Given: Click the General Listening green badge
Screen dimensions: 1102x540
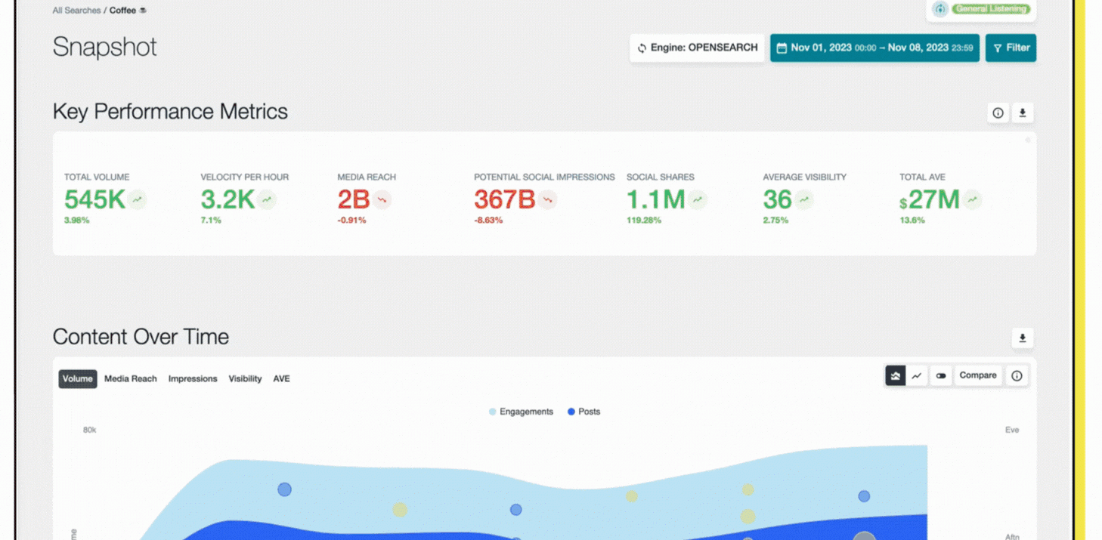Looking at the screenshot, I should tap(991, 9).
